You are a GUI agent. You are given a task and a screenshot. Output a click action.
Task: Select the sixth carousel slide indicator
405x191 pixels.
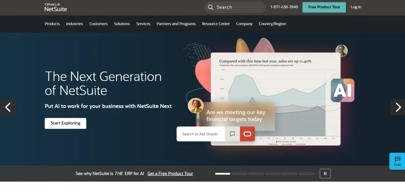pos(307,174)
